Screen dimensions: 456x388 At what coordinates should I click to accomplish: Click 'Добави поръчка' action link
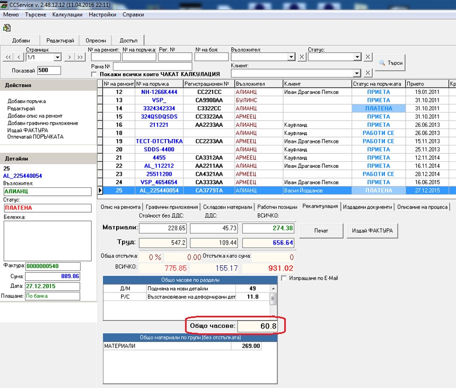click(x=27, y=101)
